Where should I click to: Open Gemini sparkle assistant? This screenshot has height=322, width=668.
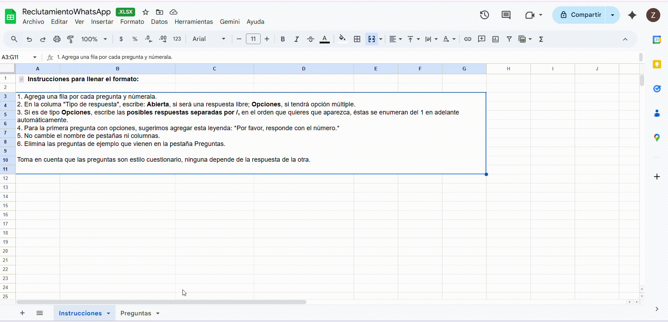click(x=632, y=15)
